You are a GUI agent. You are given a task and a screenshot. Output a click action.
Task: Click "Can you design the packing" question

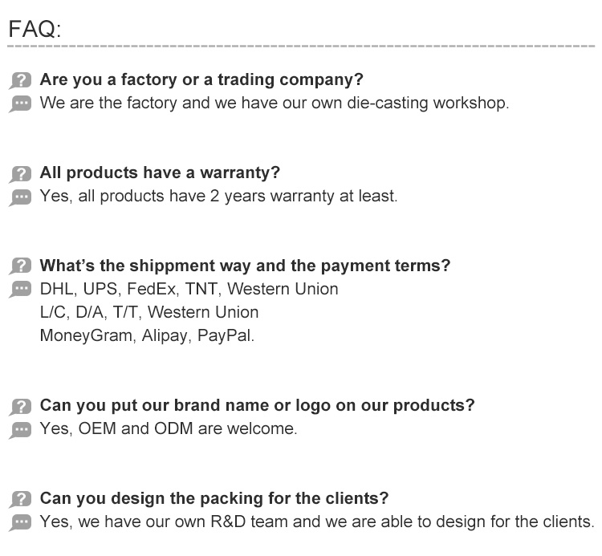[x=214, y=498]
